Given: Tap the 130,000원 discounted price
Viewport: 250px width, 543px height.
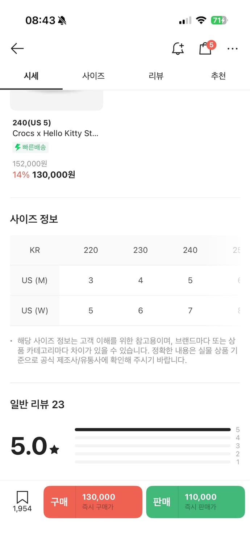Looking at the screenshot, I should tap(54, 175).
